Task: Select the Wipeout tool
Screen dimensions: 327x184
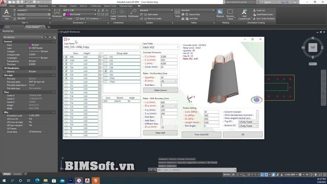Action: coord(220,13)
